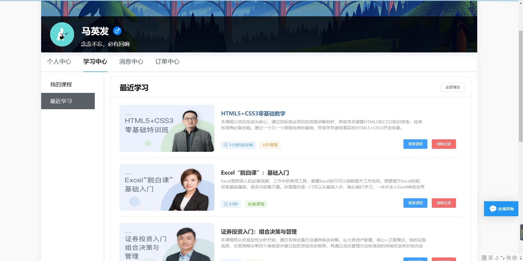
Task: Click the Excel course description starting Excel是职场人的必备技能
Action: point(323,184)
